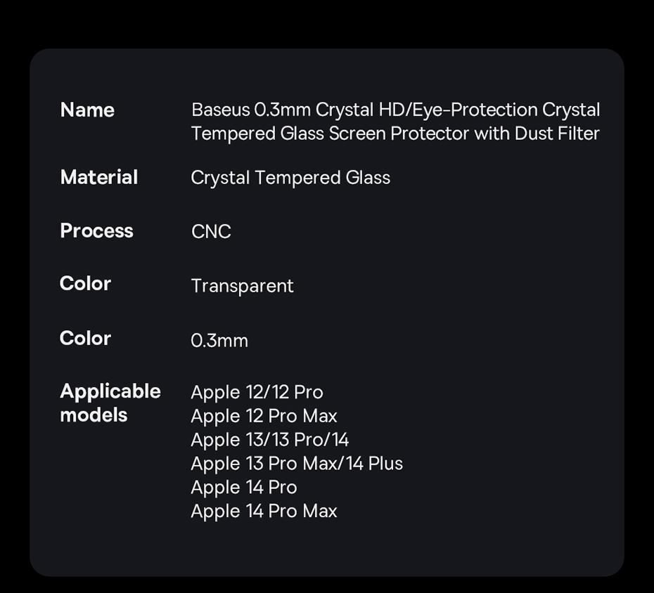Viewport: 654px width, 593px height.
Task: Pick the "Apple 13 Pro Max/14 Plus" line
Action: (x=297, y=464)
